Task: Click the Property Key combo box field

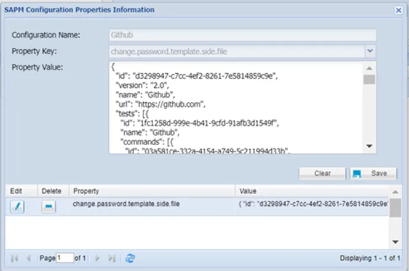Action: 237,52
